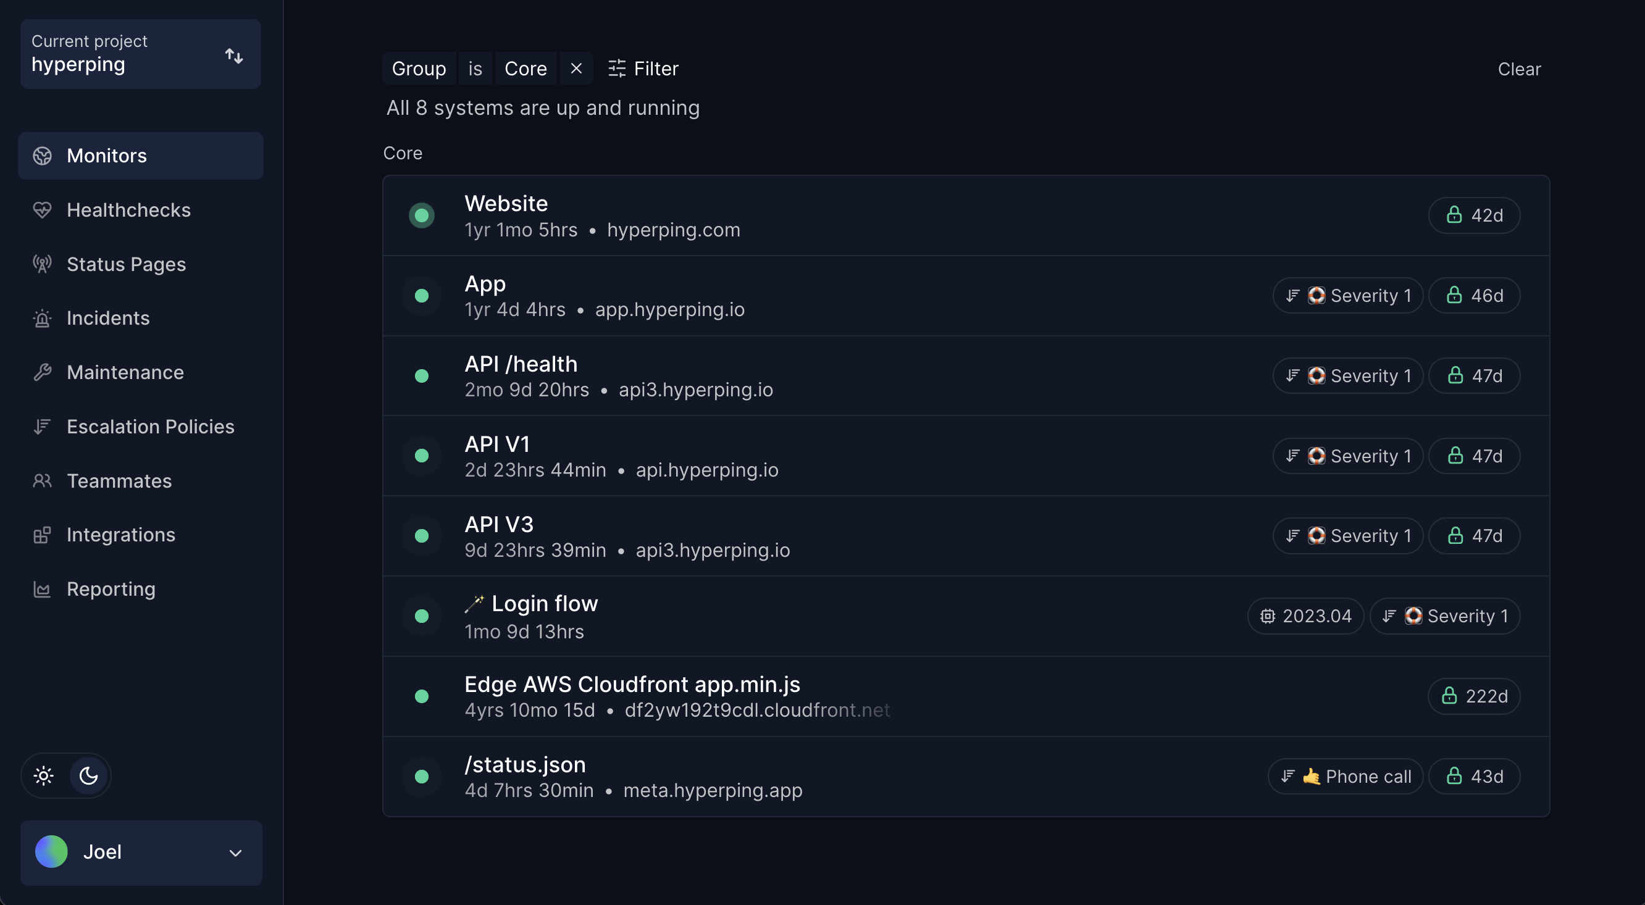Click the App status indicator dot

coord(422,296)
